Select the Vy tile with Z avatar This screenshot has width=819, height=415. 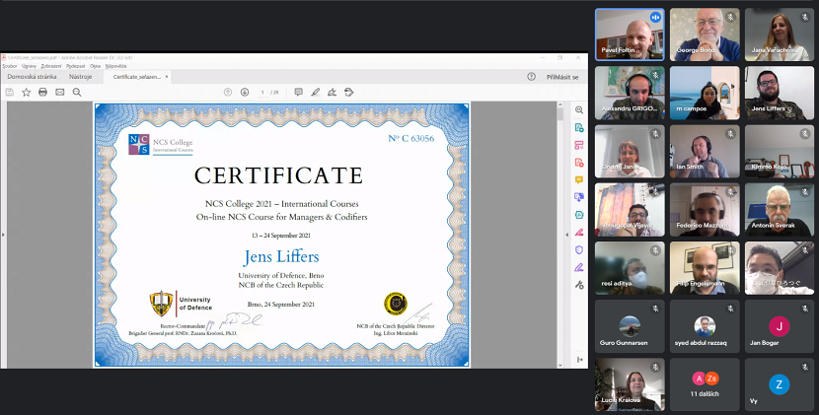pos(780,384)
